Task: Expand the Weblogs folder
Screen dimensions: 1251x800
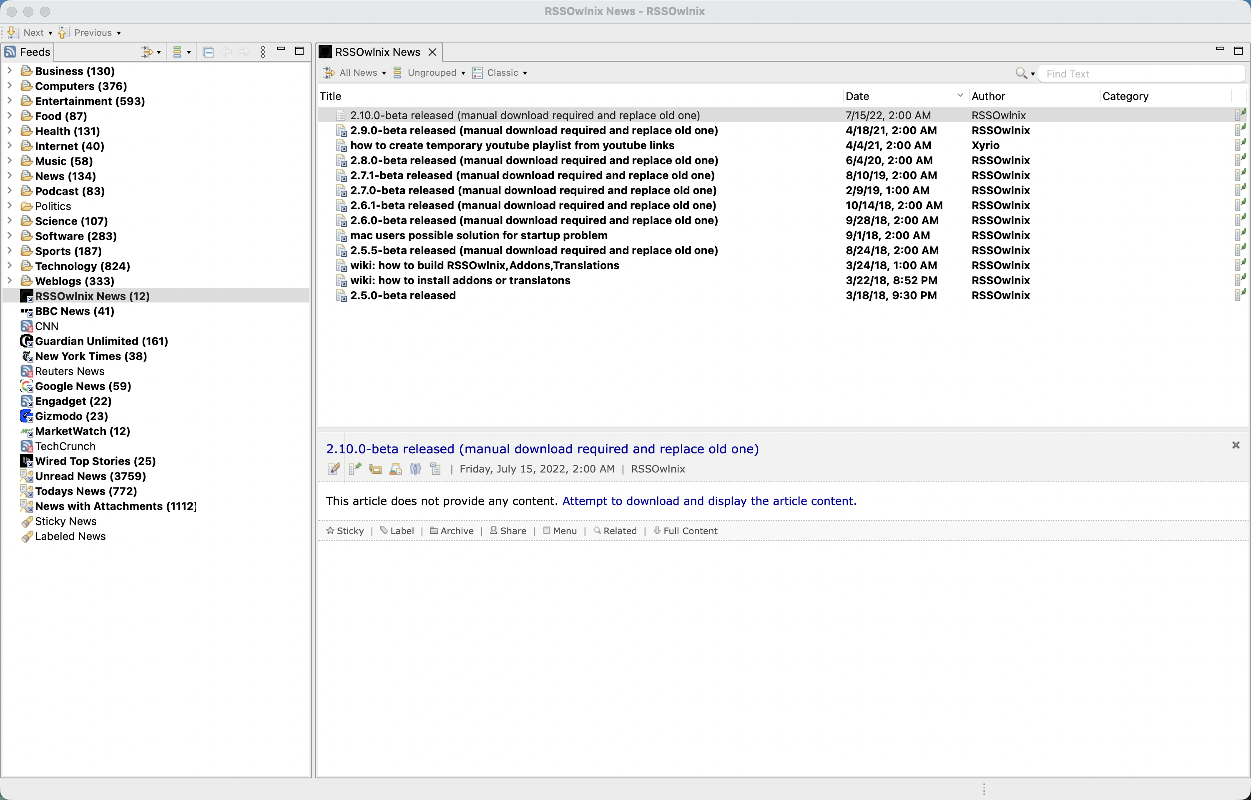Action: [x=9, y=280]
